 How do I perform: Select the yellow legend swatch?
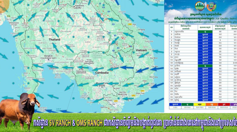coord(199,104)
